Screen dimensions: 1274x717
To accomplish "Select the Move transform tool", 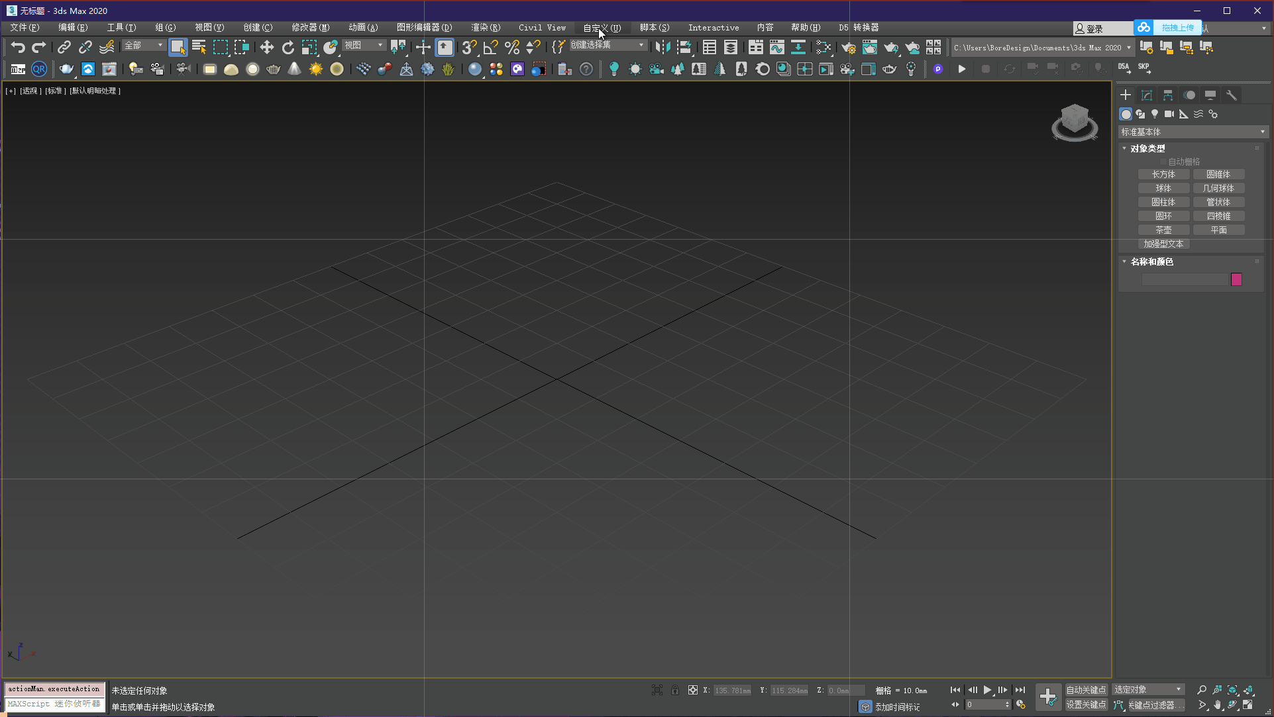I will point(266,47).
